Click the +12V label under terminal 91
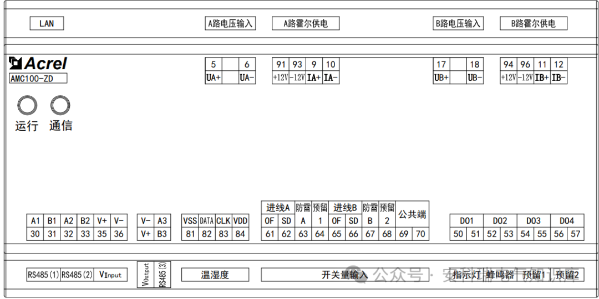The width and height of the screenshot is (599, 299). (x=281, y=78)
